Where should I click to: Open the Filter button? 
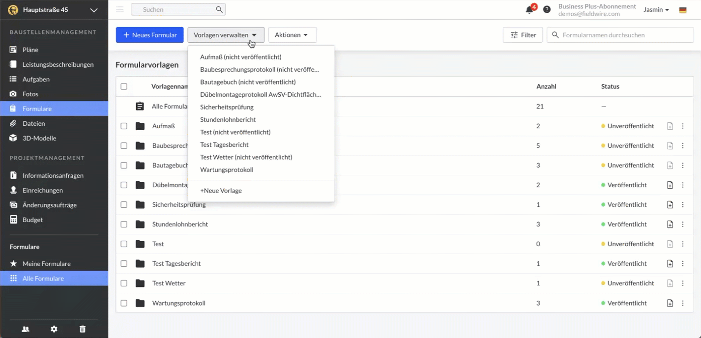tap(523, 35)
